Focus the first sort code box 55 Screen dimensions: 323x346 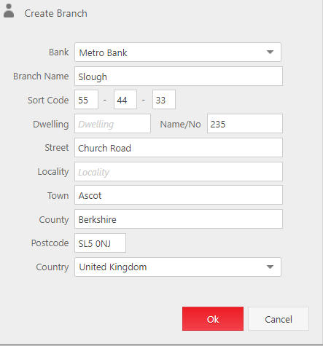[87, 100]
